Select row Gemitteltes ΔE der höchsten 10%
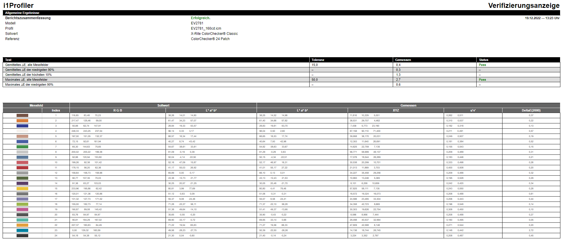The height and width of the screenshot is (241, 563). [x=281, y=75]
